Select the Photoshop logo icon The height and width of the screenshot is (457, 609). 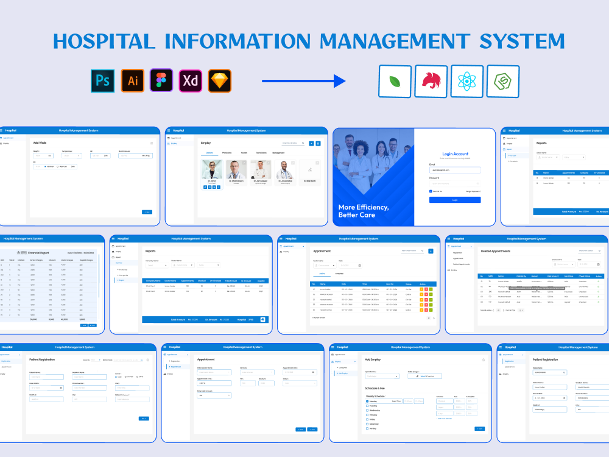(x=102, y=80)
